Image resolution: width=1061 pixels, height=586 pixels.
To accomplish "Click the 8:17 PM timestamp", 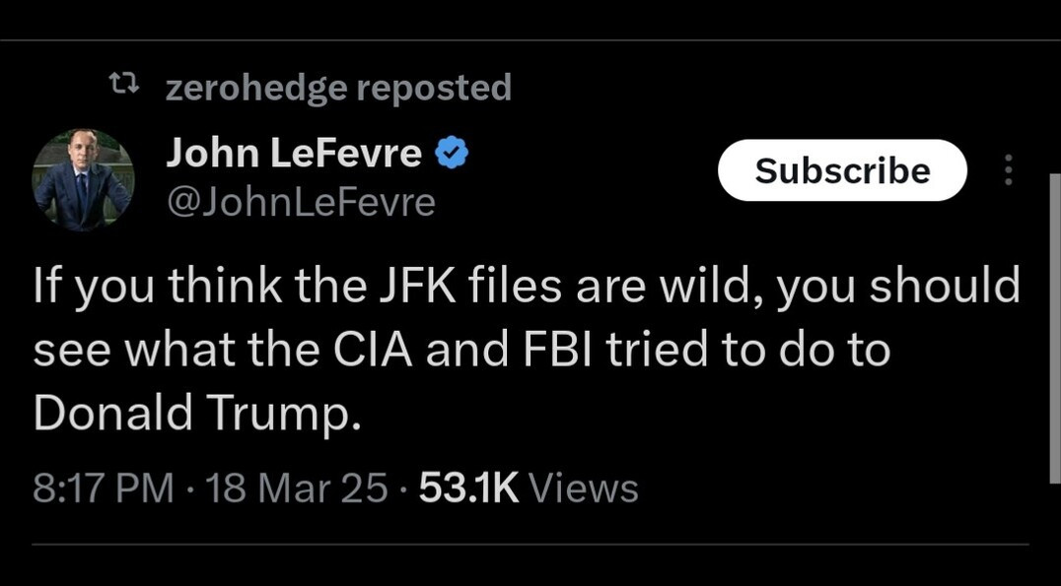I will (x=103, y=488).
